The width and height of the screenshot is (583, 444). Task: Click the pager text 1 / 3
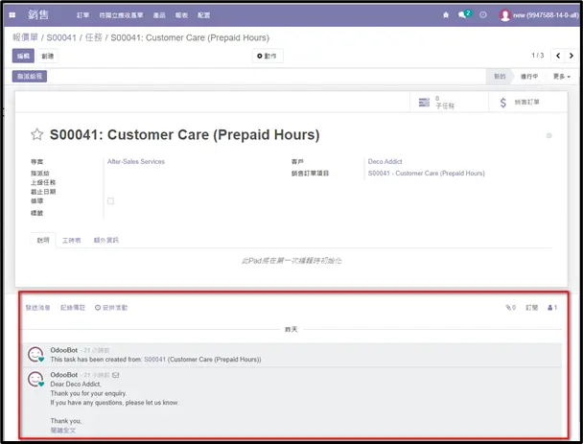tap(538, 56)
